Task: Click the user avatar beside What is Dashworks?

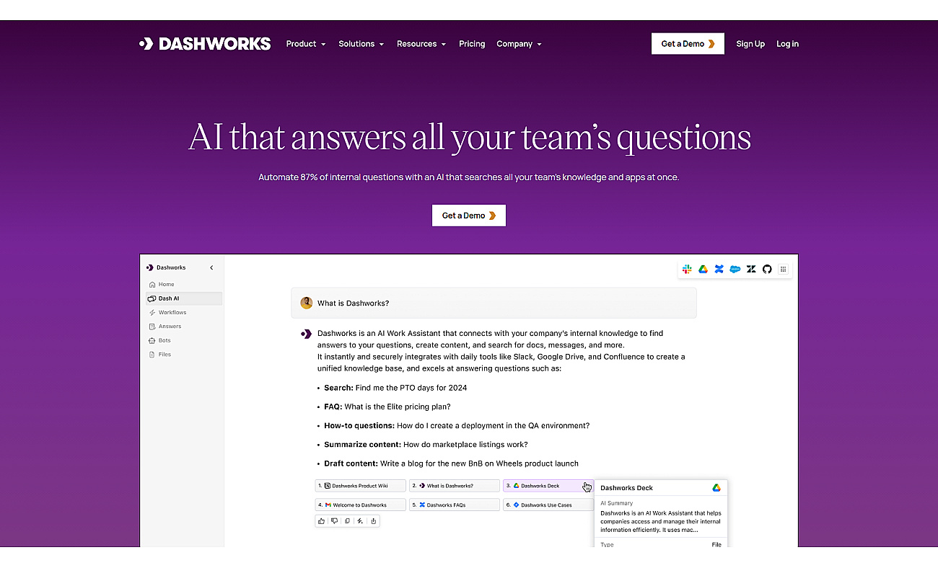Action: pos(307,303)
